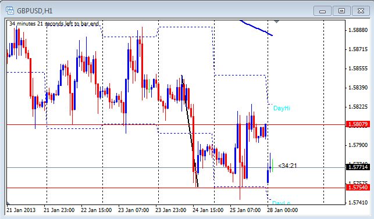The width and height of the screenshot is (374, 219).
Task: Click the minutes left to bar end text
Action: coord(54,24)
